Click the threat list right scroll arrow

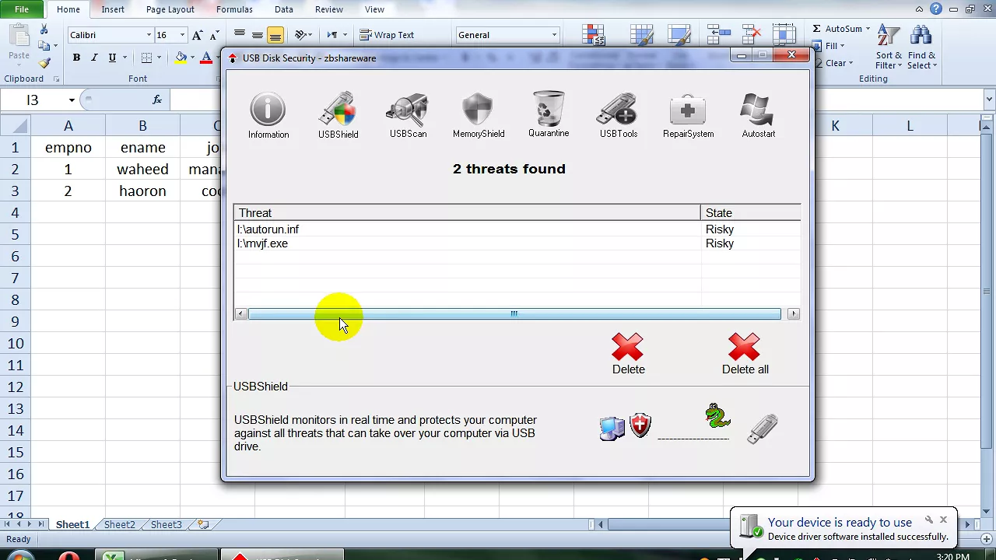point(793,313)
